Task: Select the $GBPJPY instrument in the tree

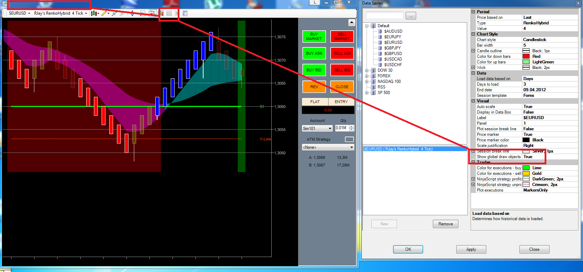Action: (392, 48)
